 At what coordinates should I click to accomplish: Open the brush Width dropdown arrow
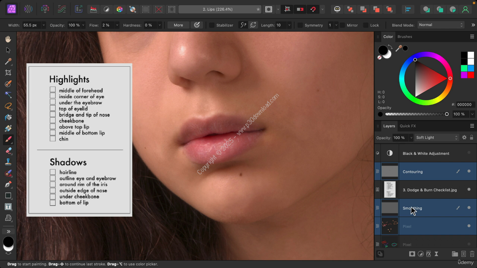pyautogui.click(x=43, y=25)
